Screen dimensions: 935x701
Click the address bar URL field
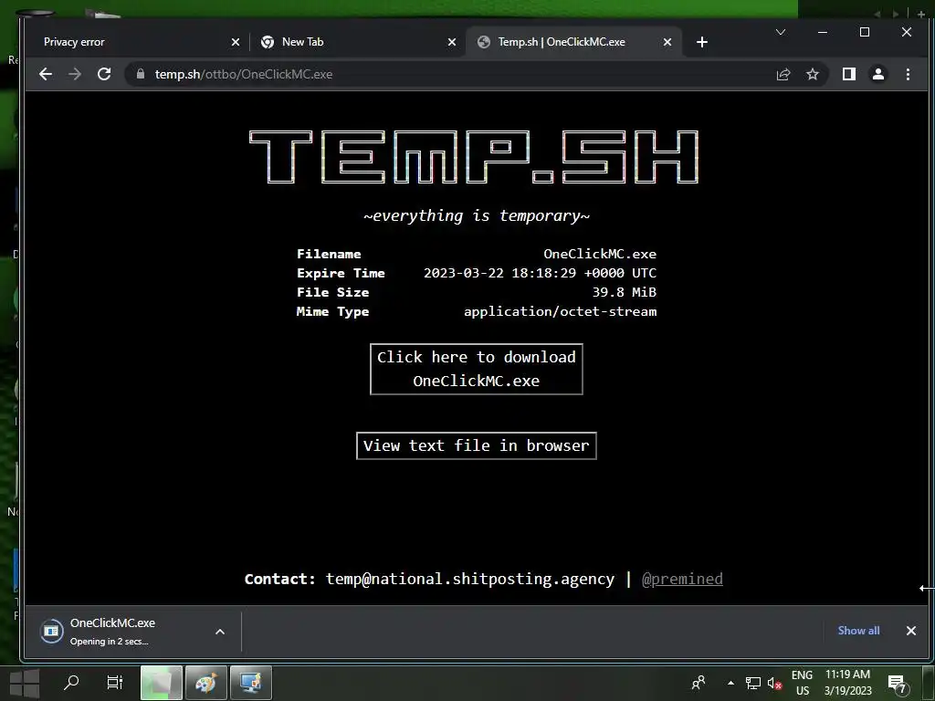click(453, 74)
